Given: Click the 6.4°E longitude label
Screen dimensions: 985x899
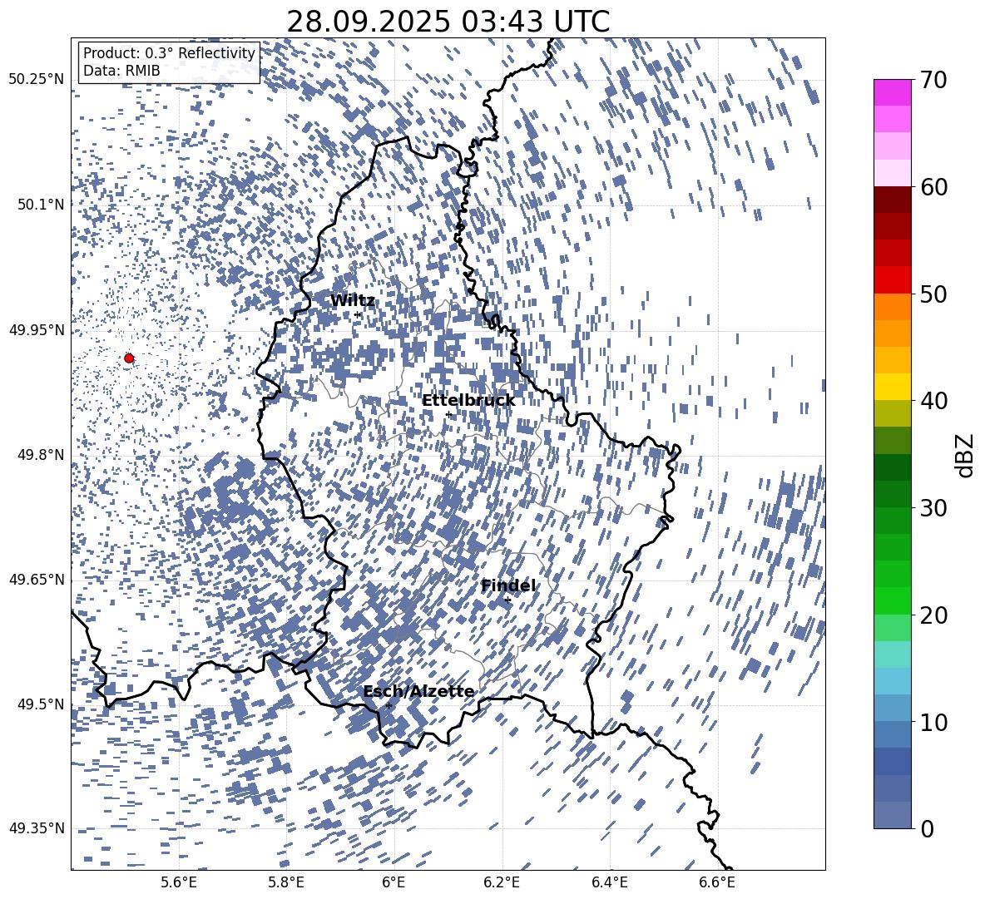Looking at the screenshot, I should [609, 882].
